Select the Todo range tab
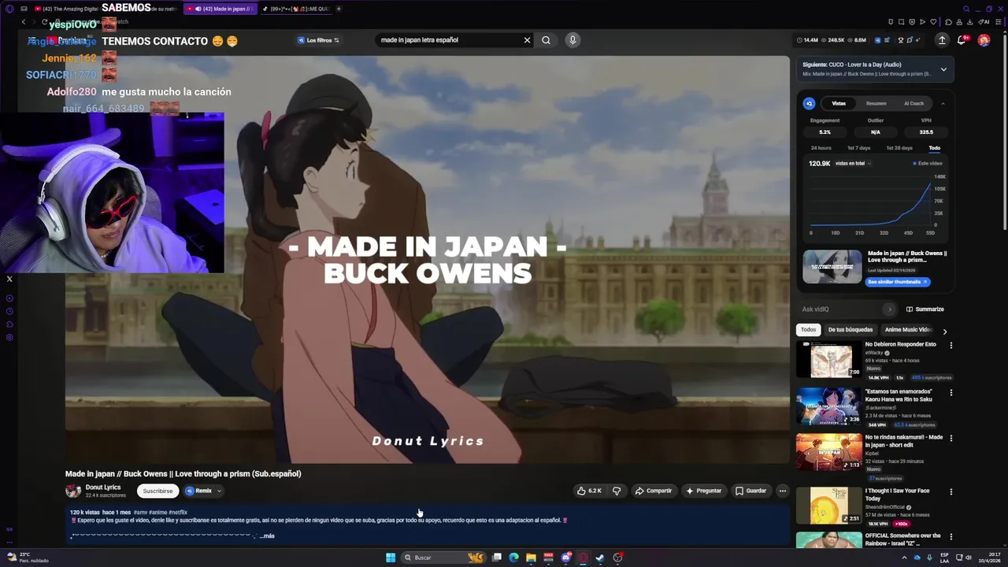 point(934,148)
